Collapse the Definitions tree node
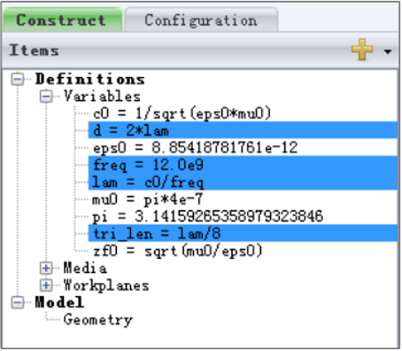This screenshot has height=351, width=402. click(x=18, y=79)
